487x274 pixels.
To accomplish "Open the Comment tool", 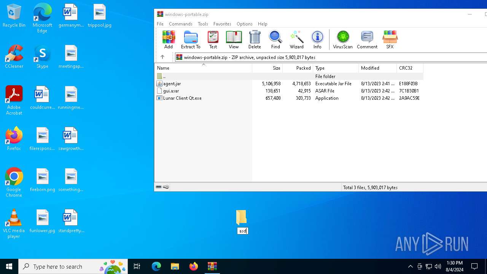I will coord(367,40).
